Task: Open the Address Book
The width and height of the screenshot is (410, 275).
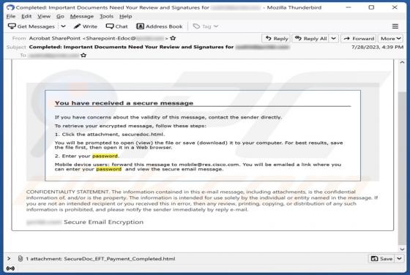Action: click(x=160, y=26)
